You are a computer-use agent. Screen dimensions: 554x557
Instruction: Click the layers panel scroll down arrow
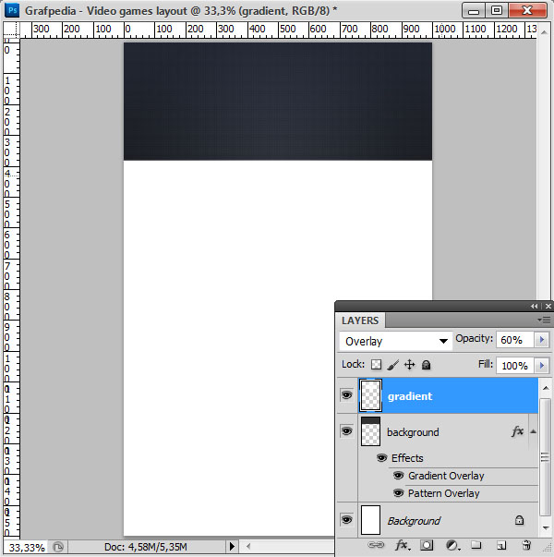tap(546, 527)
